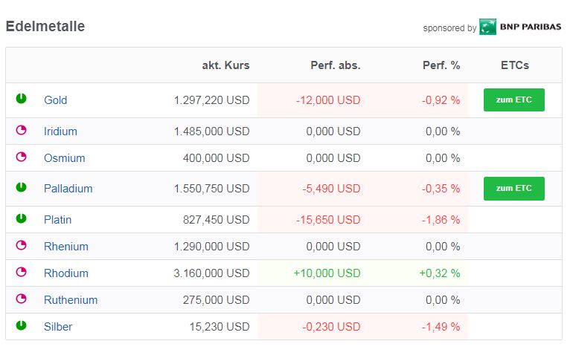573x364 pixels.
Task: Click the pink clock icon beside Rhenium
Action: click(22, 245)
